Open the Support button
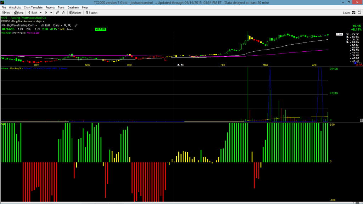 [92, 13]
